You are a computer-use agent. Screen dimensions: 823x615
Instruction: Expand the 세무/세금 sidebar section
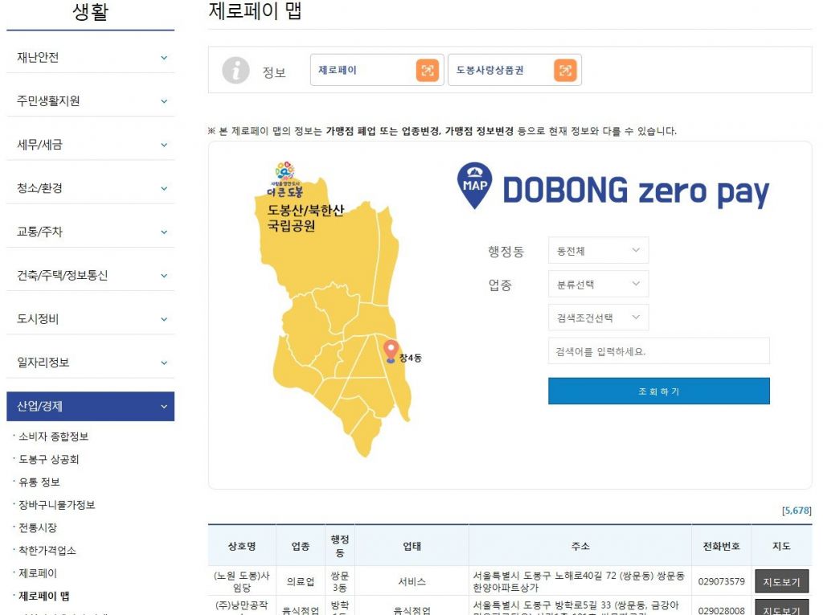pyautogui.click(x=90, y=145)
